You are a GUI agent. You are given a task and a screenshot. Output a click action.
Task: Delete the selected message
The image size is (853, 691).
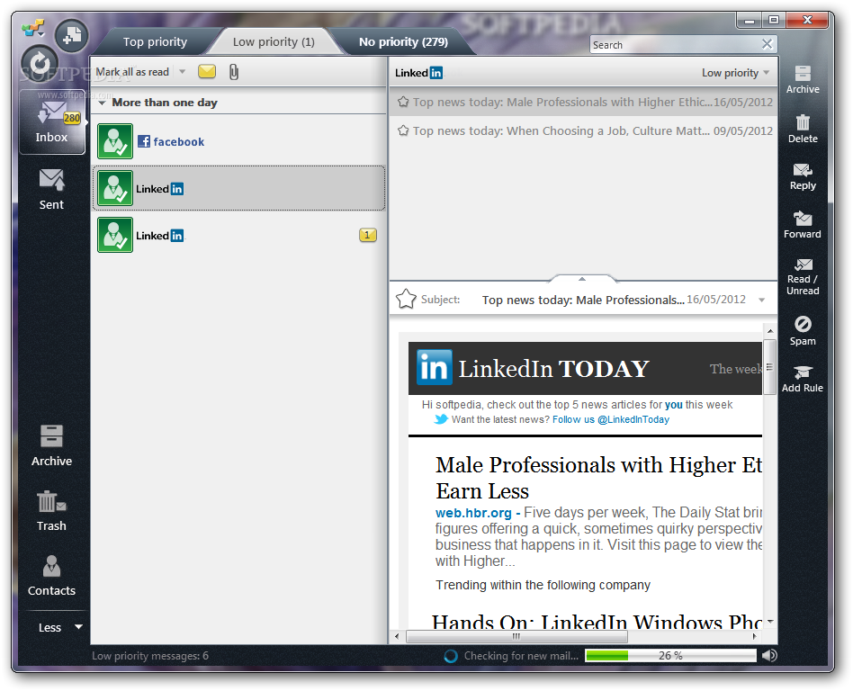click(803, 129)
